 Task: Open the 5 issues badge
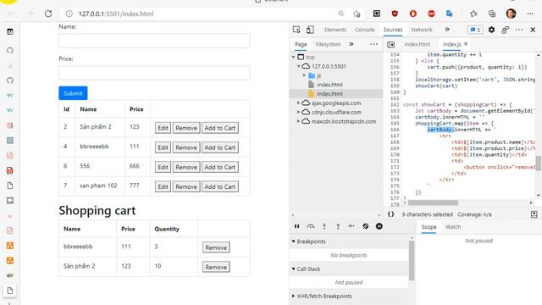[x=475, y=30]
